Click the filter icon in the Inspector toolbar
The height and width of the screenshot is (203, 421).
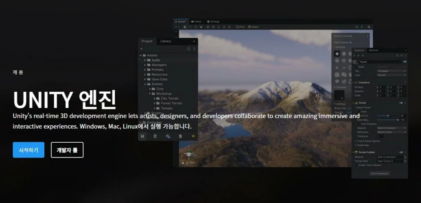(402, 55)
